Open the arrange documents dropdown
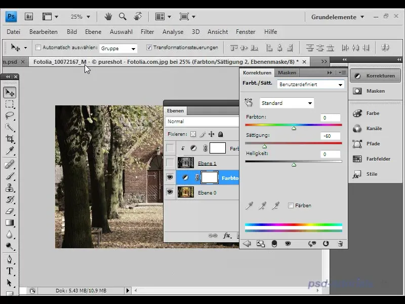The width and height of the screenshot is (405, 304). coord(163,17)
